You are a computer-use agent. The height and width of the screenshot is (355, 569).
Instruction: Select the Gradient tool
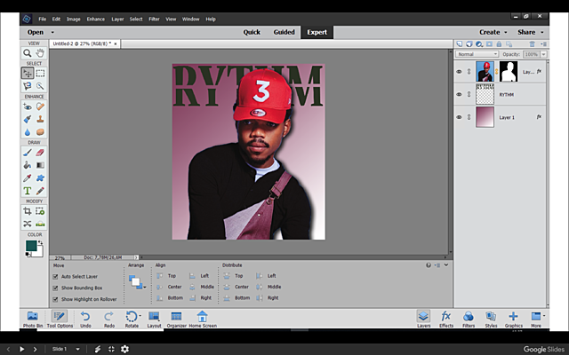pos(40,165)
